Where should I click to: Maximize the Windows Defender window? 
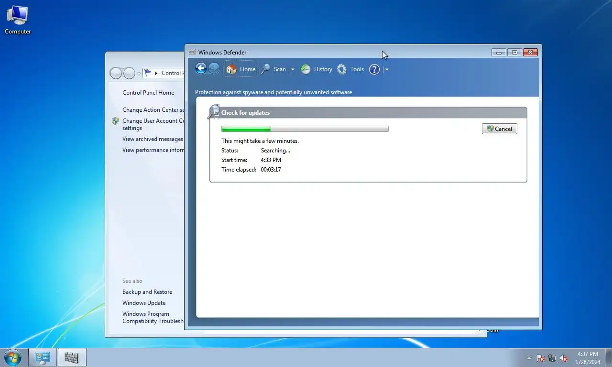514,52
